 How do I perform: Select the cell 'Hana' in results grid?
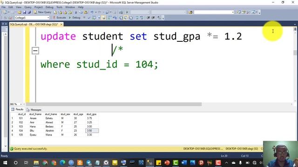coord(33,127)
